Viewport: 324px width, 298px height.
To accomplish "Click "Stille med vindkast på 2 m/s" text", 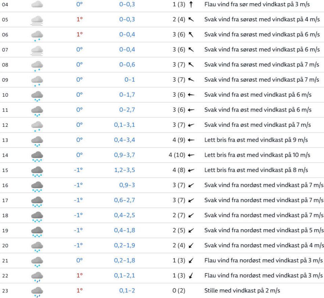I will point(242,291).
